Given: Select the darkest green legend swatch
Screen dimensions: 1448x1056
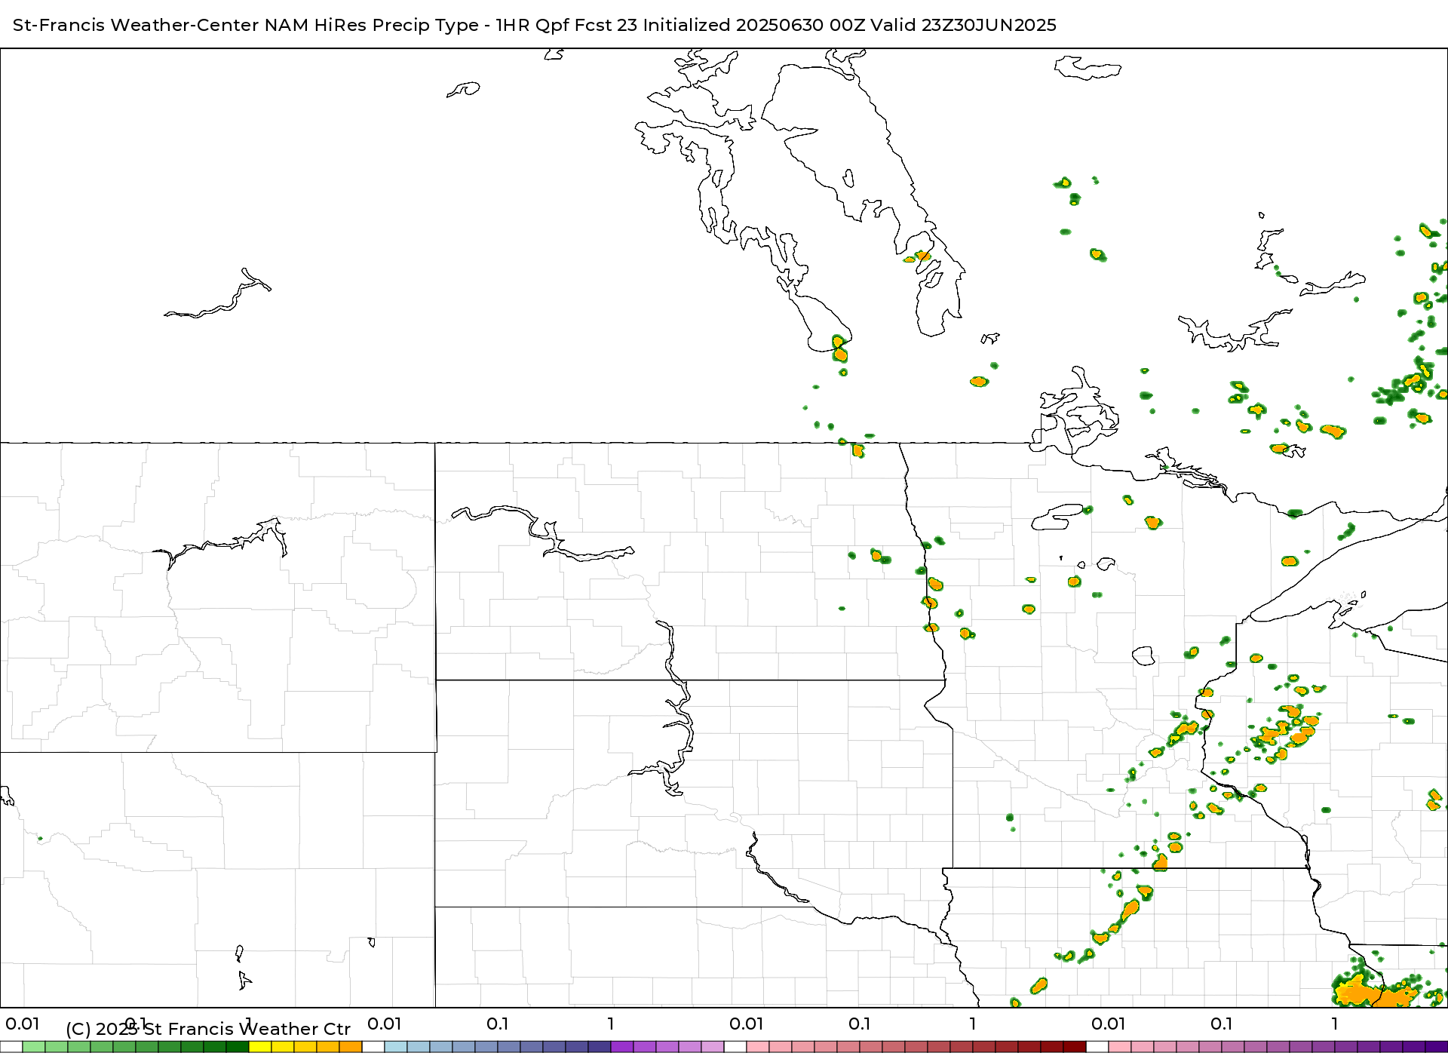Looking at the screenshot, I should (x=238, y=1047).
